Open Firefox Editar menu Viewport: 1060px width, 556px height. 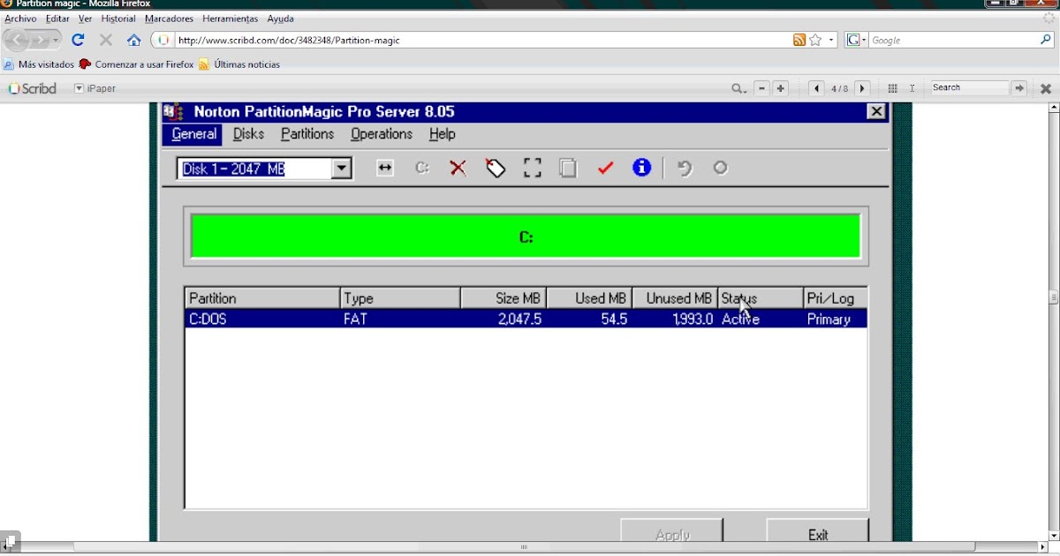[57, 19]
